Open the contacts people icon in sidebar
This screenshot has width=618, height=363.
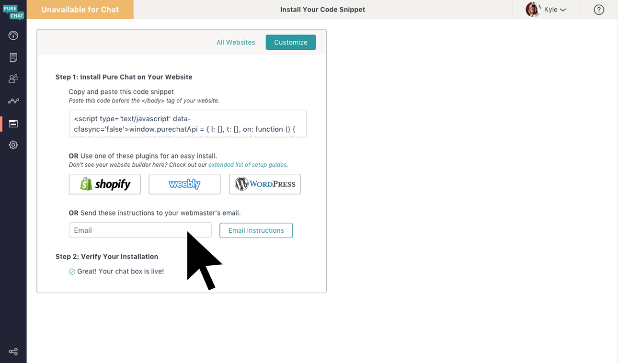point(13,79)
